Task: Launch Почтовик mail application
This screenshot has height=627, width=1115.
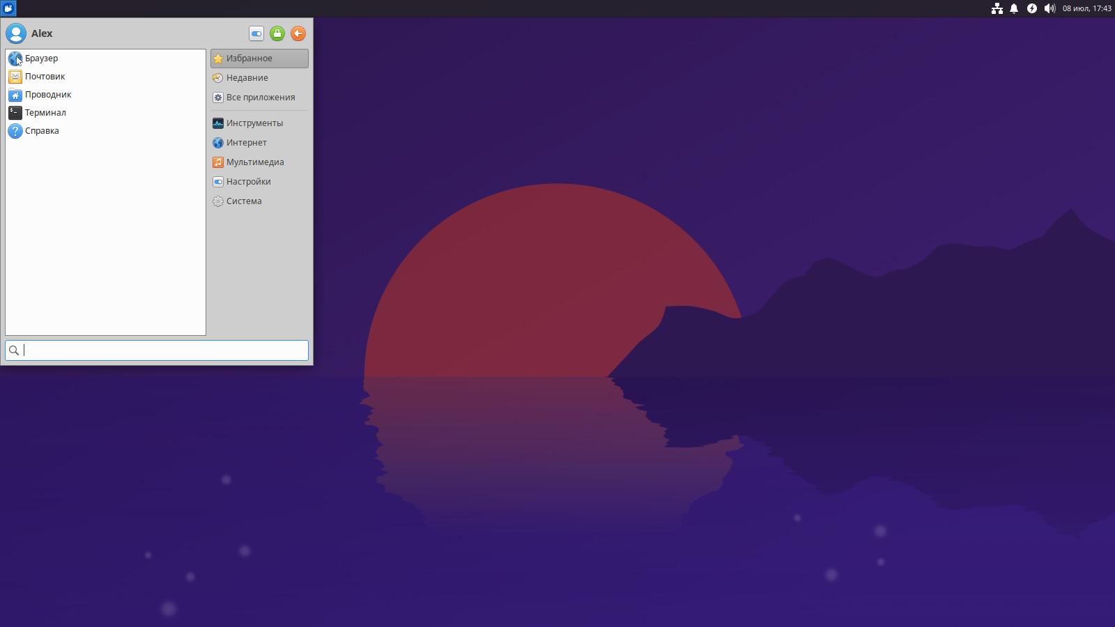Action: [x=105, y=77]
